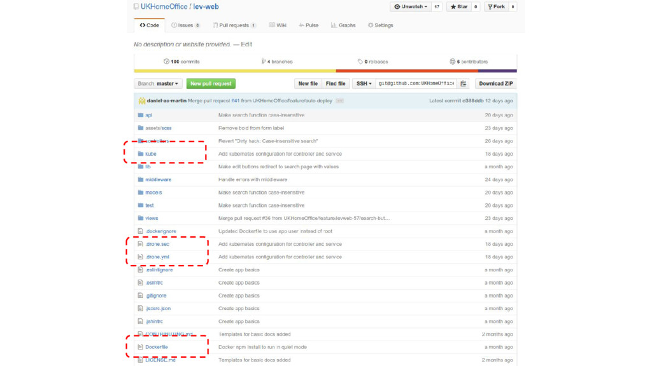Click file icon beside .gitignore

click(x=140, y=295)
